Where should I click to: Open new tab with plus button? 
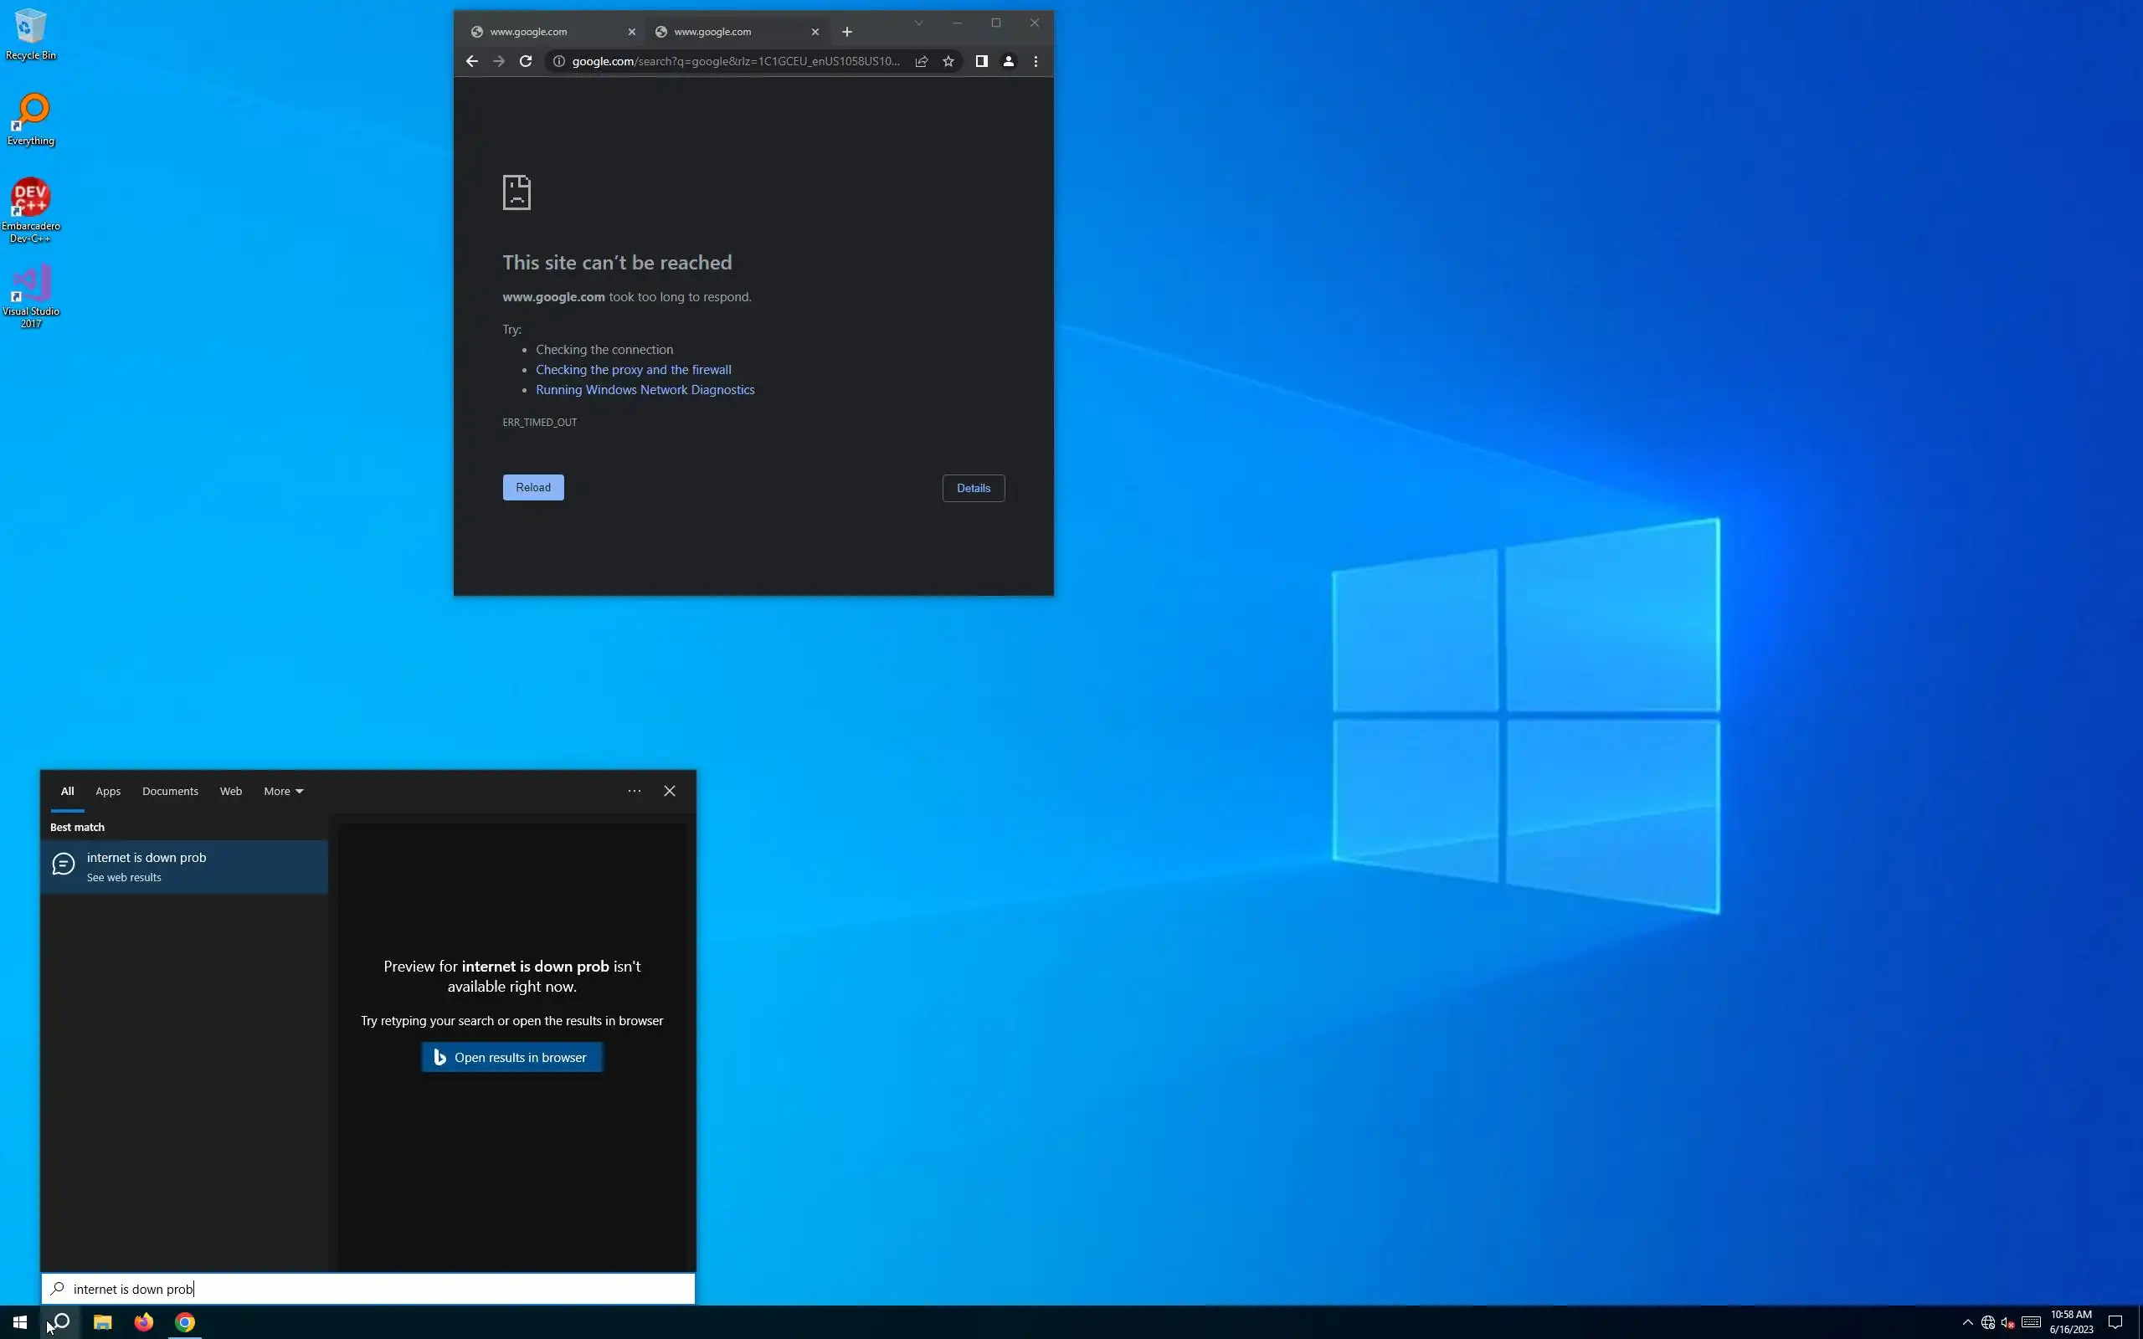pyautogui.click(x=846, y=32)
